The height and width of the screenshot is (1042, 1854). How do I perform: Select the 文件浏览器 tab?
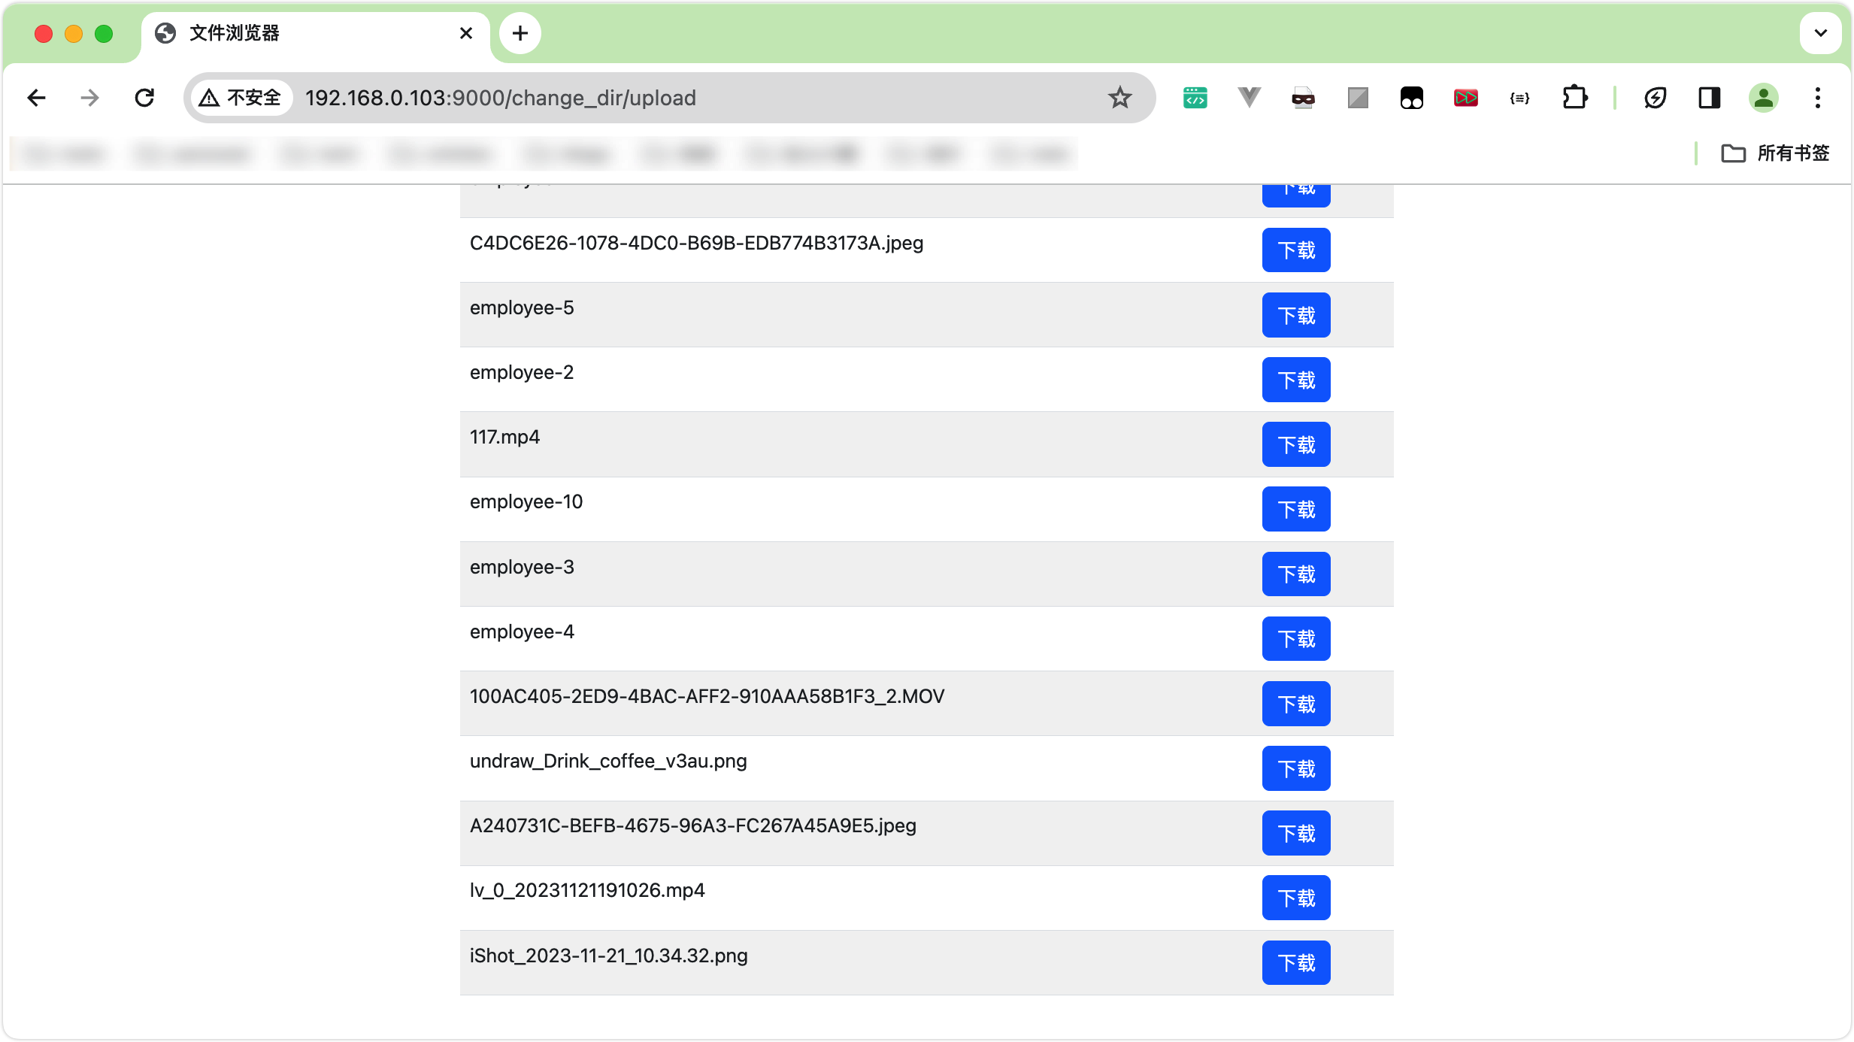(301, 33)
